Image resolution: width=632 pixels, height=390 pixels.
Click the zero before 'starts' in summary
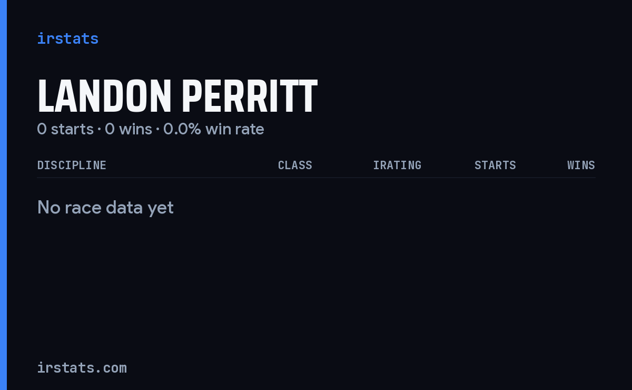[42, 129]
